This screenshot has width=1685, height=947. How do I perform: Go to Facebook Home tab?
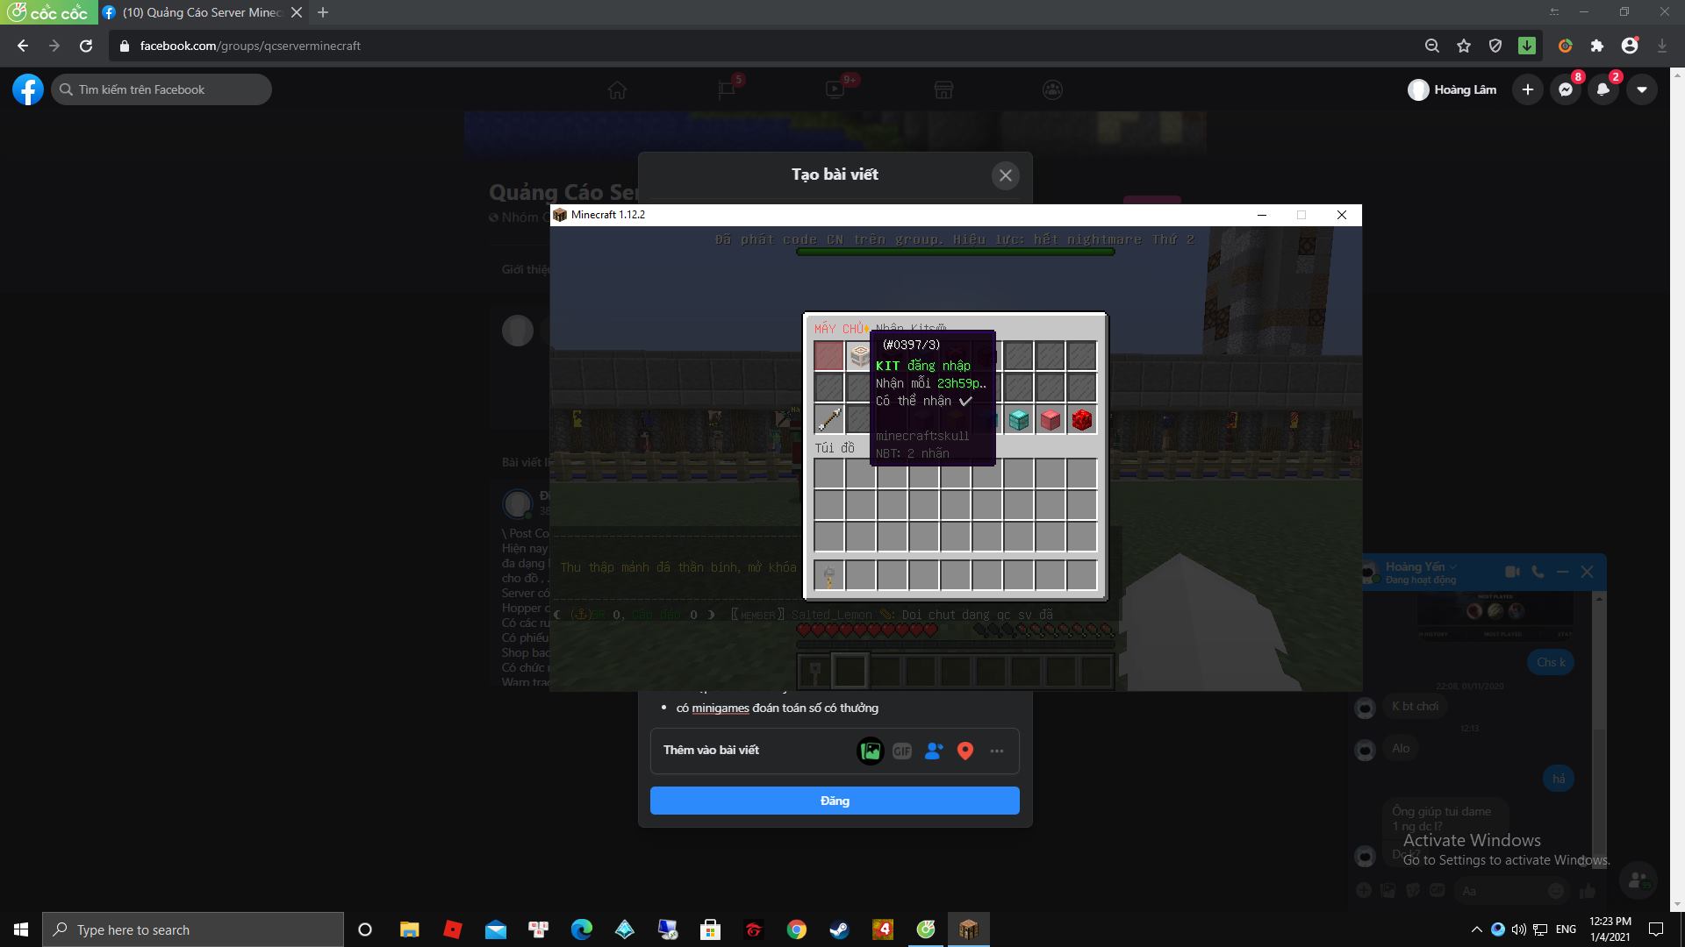[617, 89]
